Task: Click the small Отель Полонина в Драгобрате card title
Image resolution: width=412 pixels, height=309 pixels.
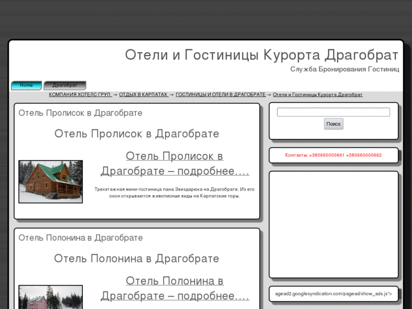Action: click(x=80, y=238)
